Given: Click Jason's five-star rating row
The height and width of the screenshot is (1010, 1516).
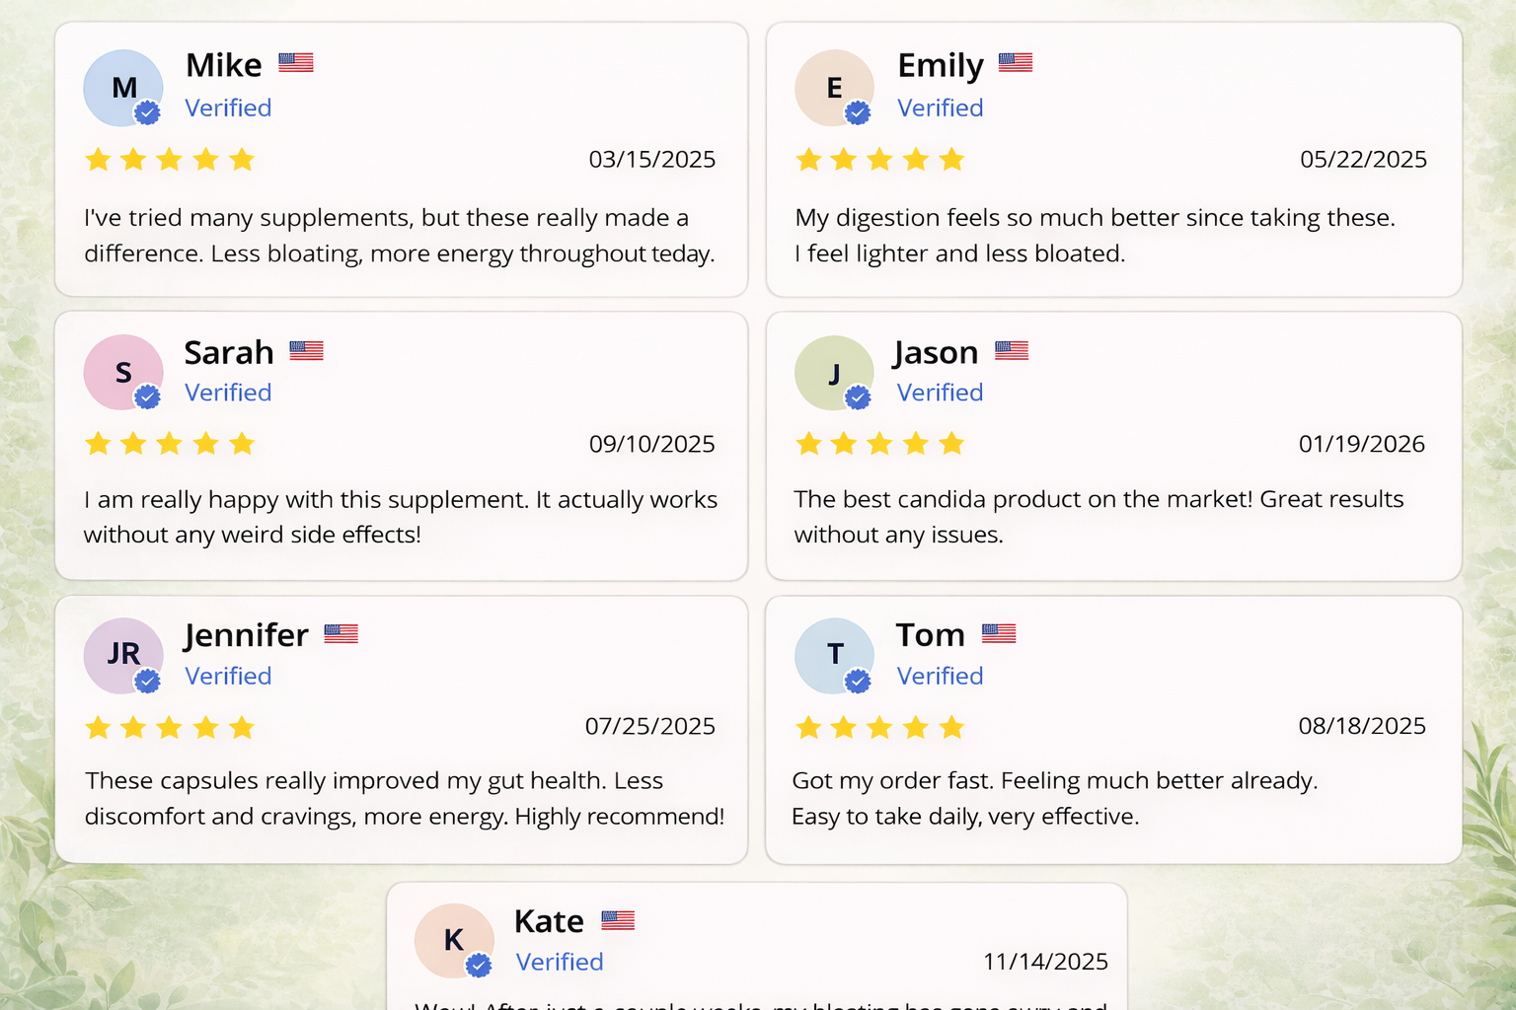Looking at the screenshot, I should pyautogui.click(x=879, y=444).
